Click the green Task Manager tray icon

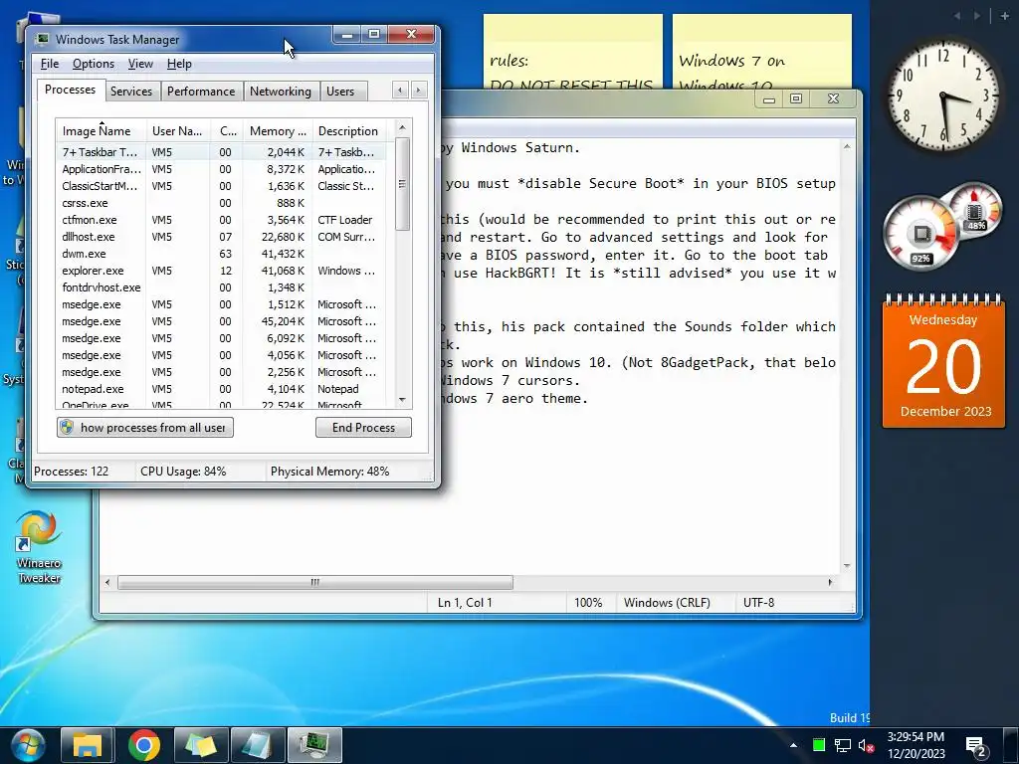coord(819,745)
